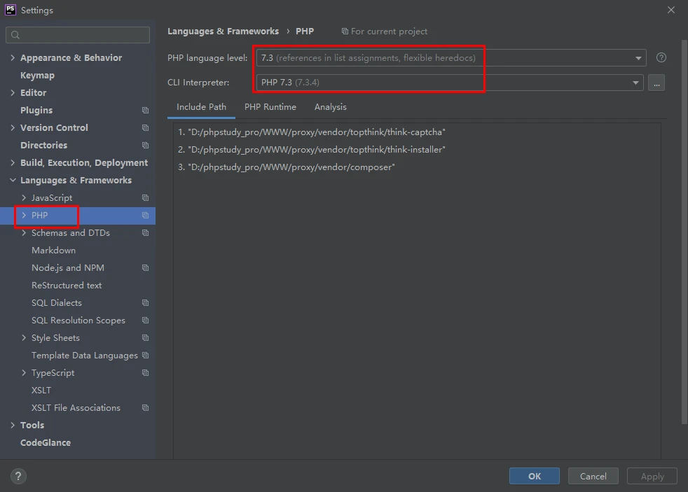The image size is (688, 492).
Task: Click the help question mark beside PHP language level
Action: [x=661, y=58]
